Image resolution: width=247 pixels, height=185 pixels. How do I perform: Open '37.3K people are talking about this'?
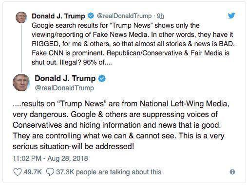109,172
